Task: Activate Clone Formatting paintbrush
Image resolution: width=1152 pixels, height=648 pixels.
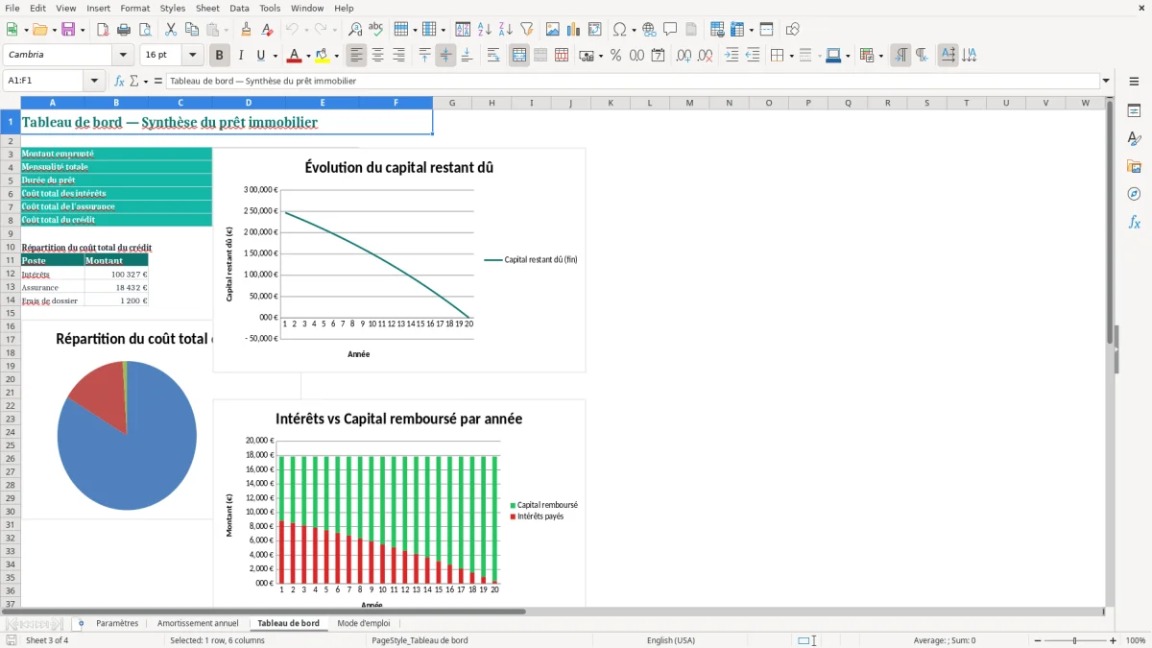Action: click(x=246, y=30)
